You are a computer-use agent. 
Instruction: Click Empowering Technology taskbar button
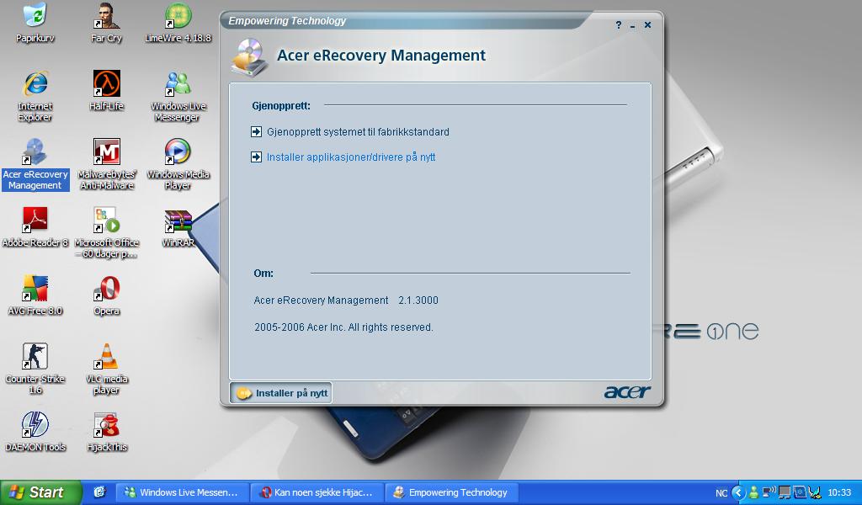(452, 492)
